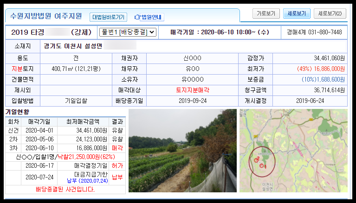Click the 기일현황 section heading
The width and height of the screenshot is (356, 203).
pos(17,112)
